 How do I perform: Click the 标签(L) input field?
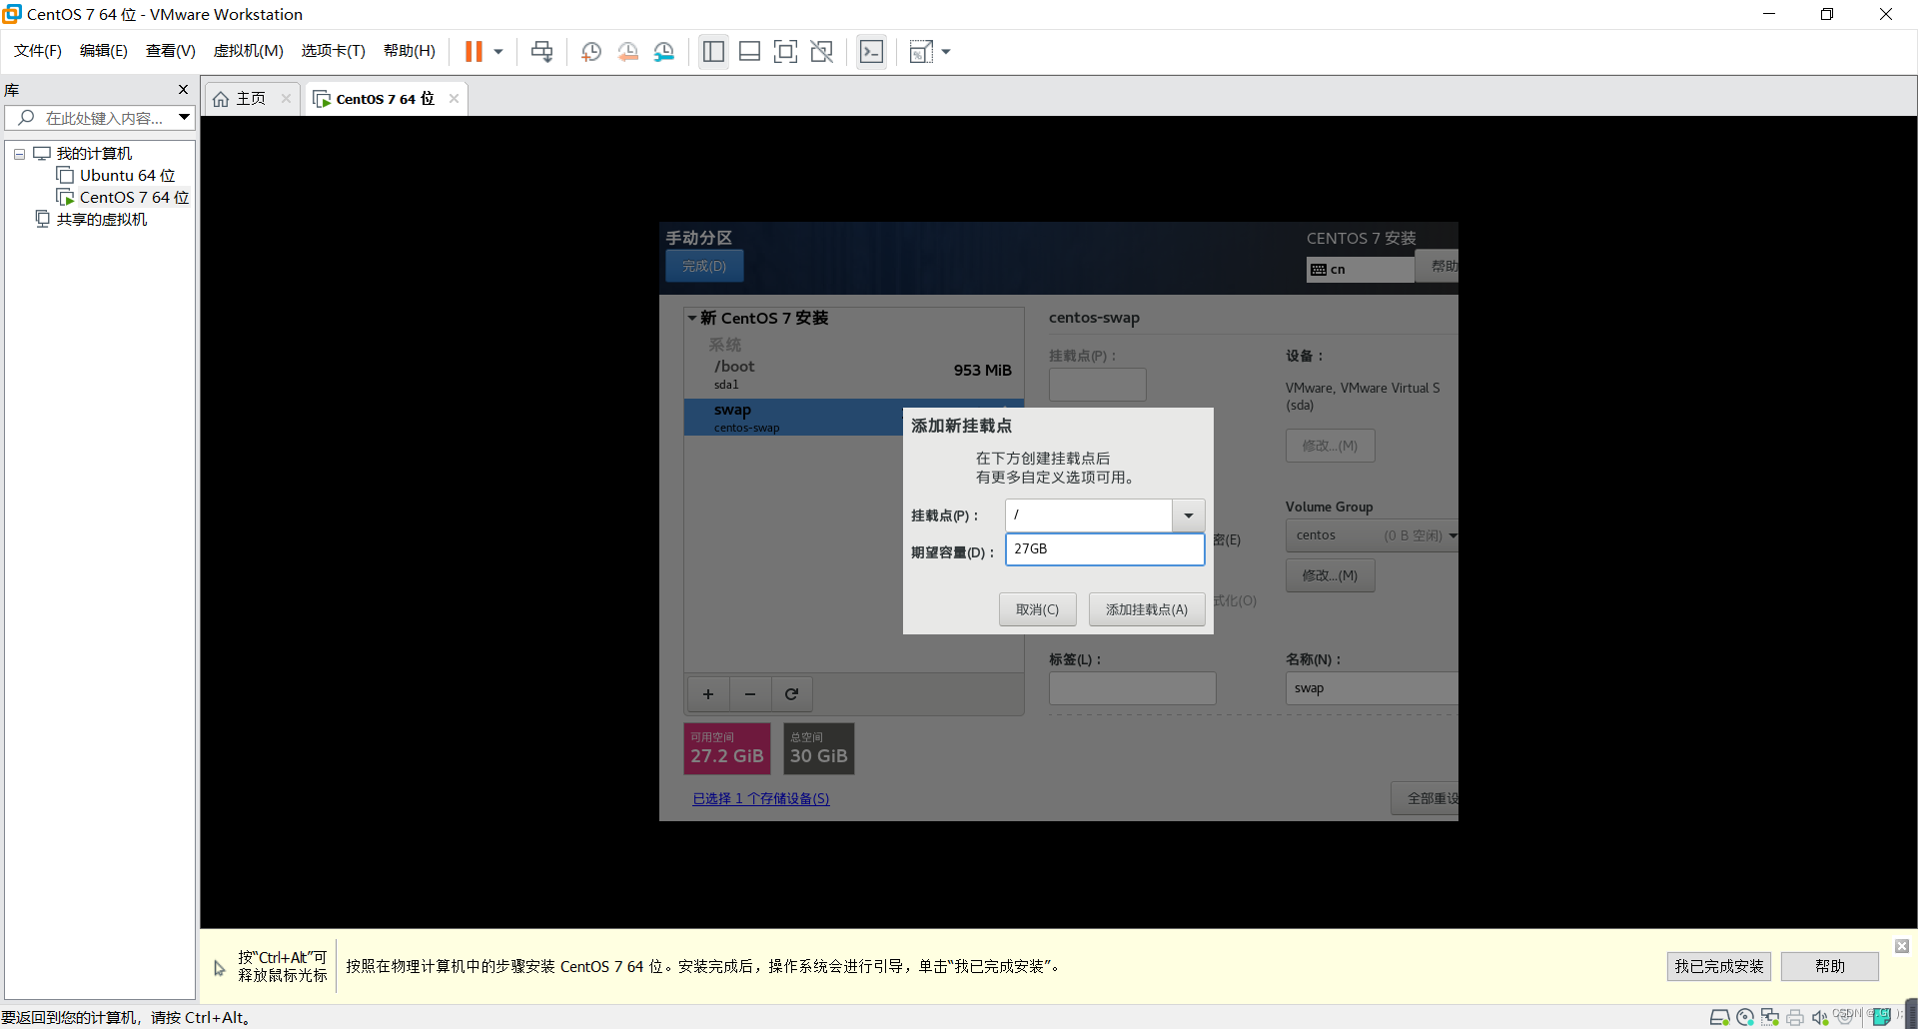pyautogui.click(x=1132, y=688)
